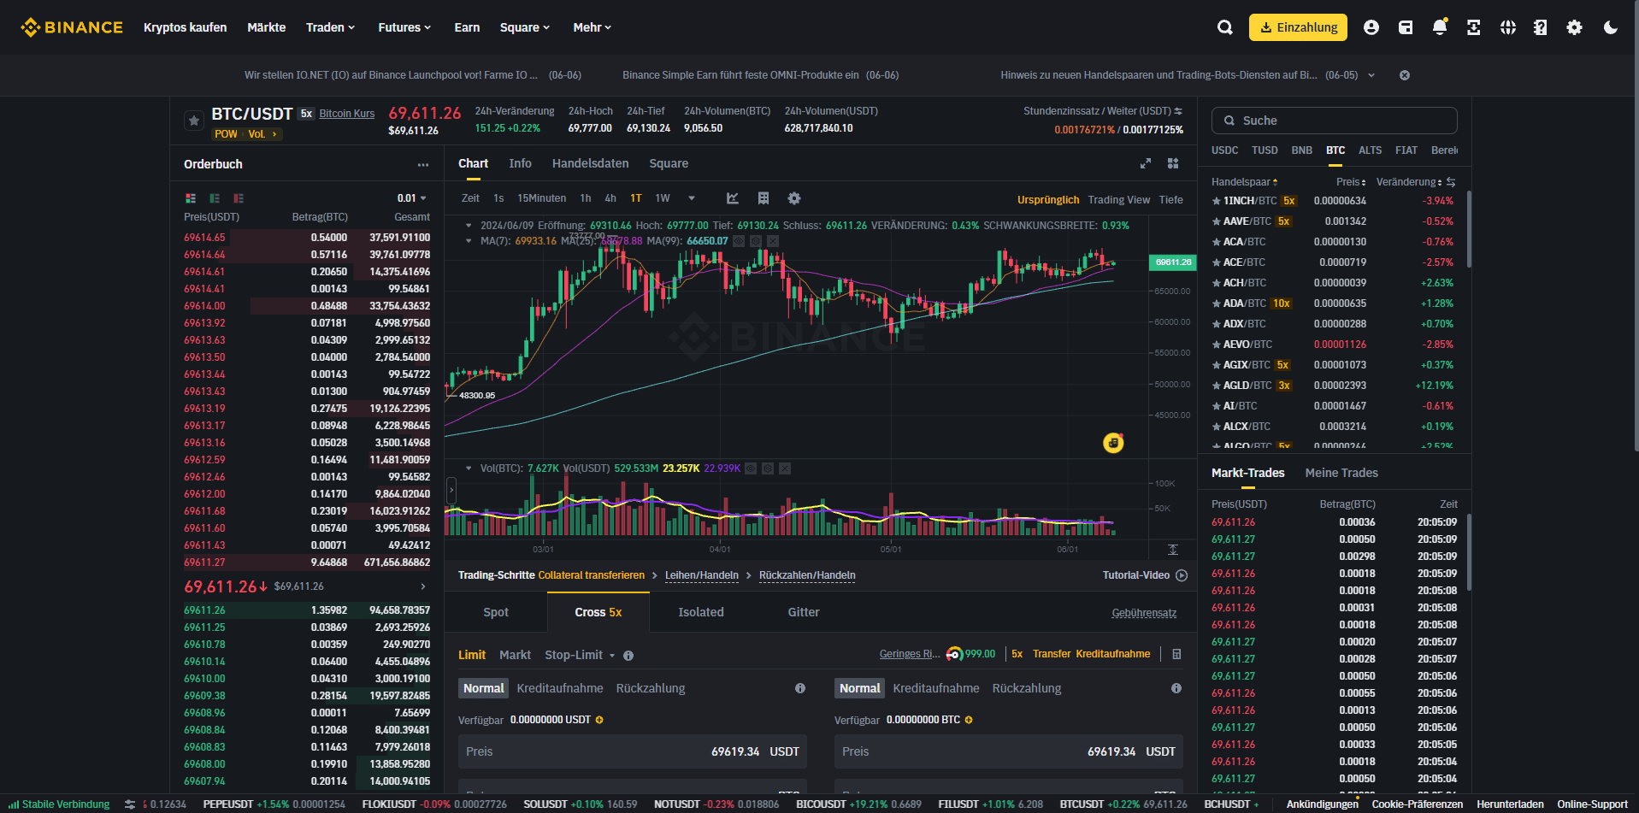Select Normal mode in buy form
The width and height of the screenshot is (1639, 813).
pyautogui.click(x=484, y=688)
